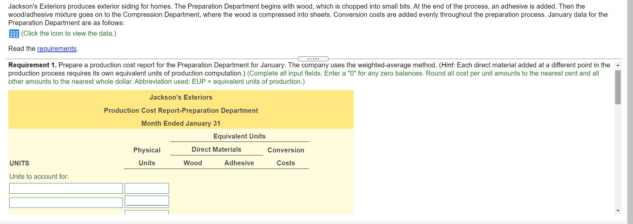Click the 'UNITS' row label

coord(19,163)
